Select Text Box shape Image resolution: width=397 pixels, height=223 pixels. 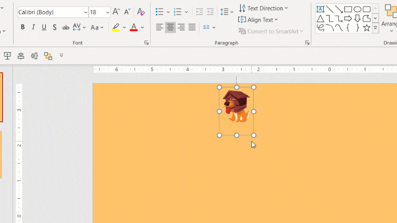[321, 9]
